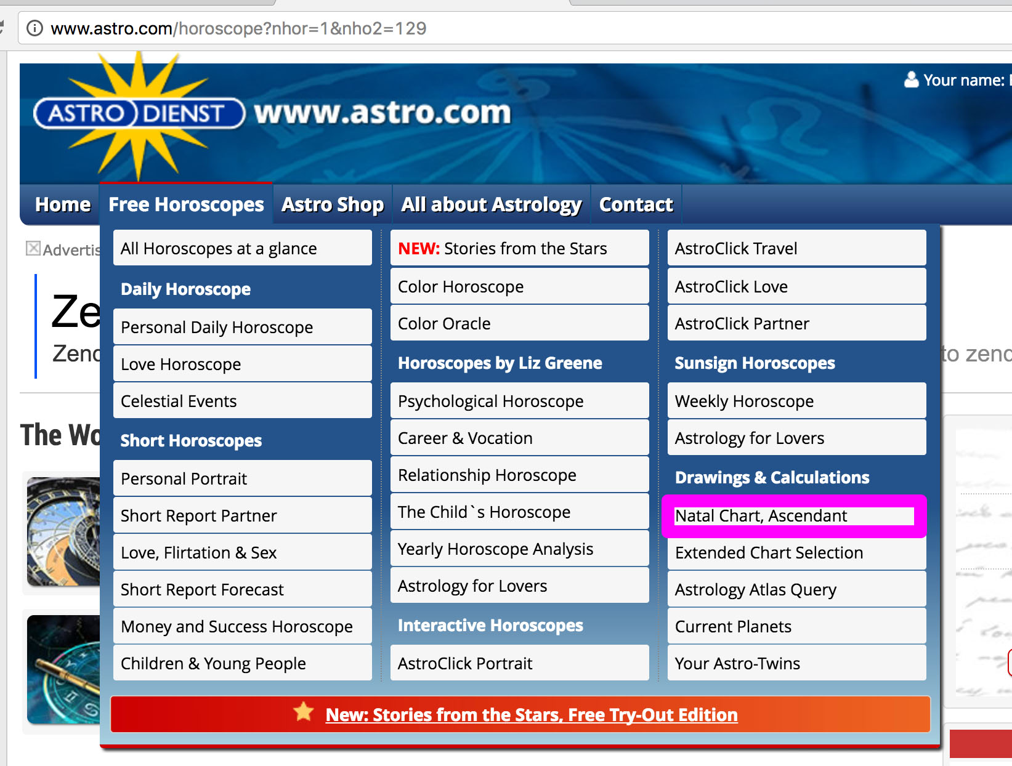Click the Sunsign Horoscopes heading
Screen dimensions: 1012x766
755,363
